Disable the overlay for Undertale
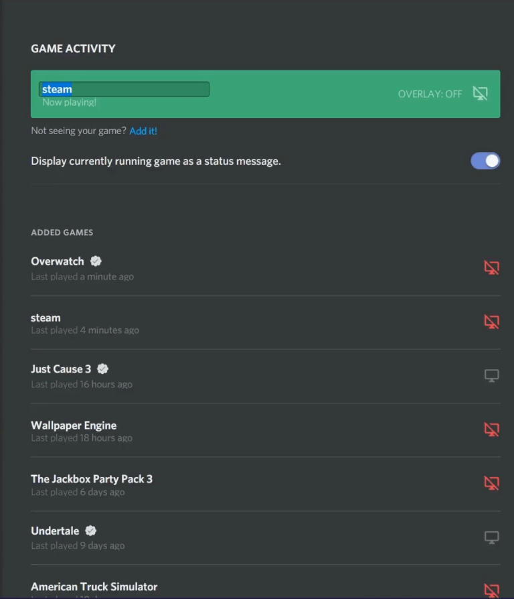Image resolution: width=514 pixels, height=599 pixels. click(x=492, y=537)
